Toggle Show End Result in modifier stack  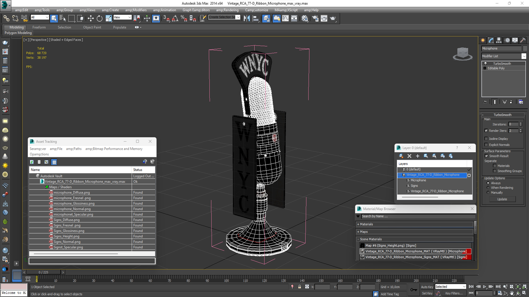[x=495, y=102]
